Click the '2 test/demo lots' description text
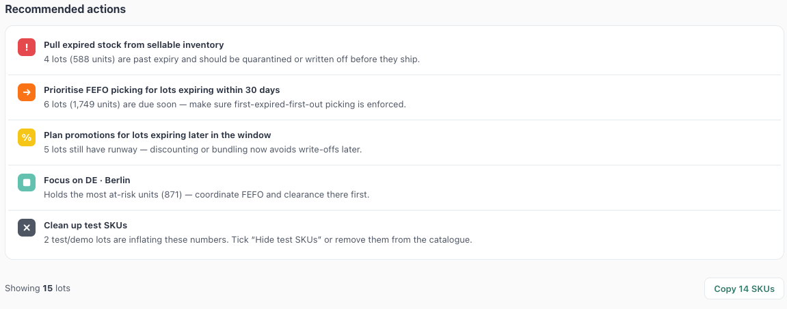This screenshot has width=787, height=309. (258, 240)
